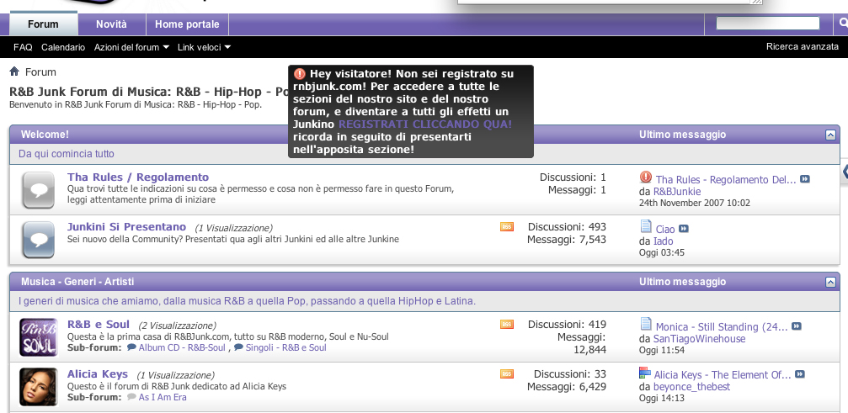Click RSS feed icon for Junkini Si Presentano
This screenshot has width=848, height=413.
point(506,226)
